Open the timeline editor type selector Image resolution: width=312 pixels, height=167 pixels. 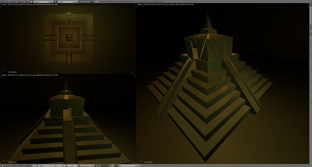click(3, 165)
